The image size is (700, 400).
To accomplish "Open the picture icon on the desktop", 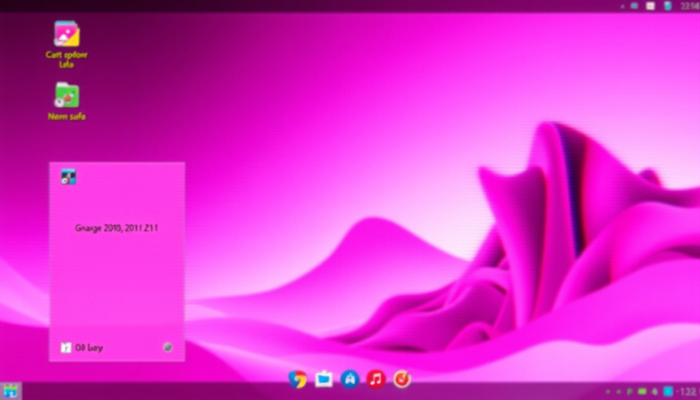I will (x=67, y=33).
